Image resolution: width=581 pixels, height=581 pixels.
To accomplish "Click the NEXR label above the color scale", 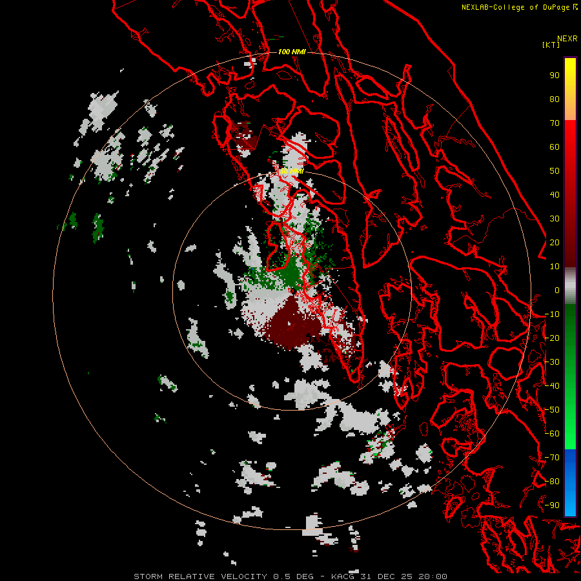I will click(x=567, y=39).
